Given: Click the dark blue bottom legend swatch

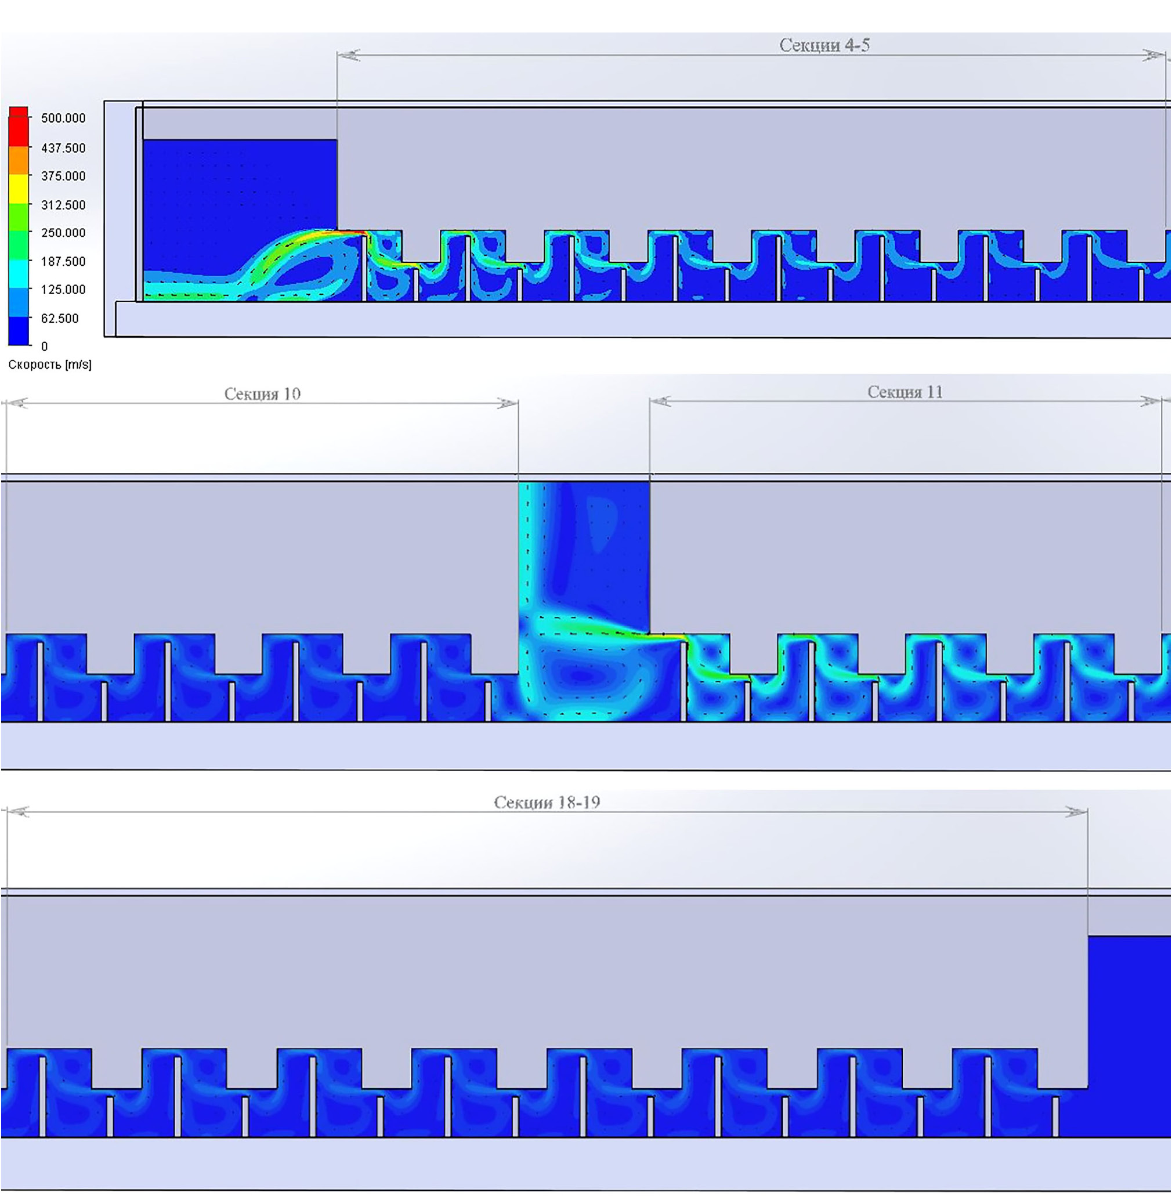Looking at the screenshot, I should pos(19,331).
